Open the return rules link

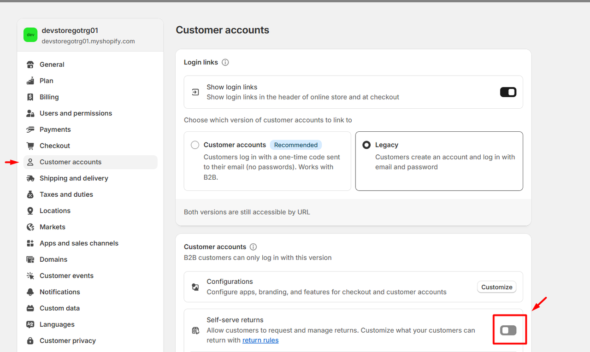coord(260,340)
